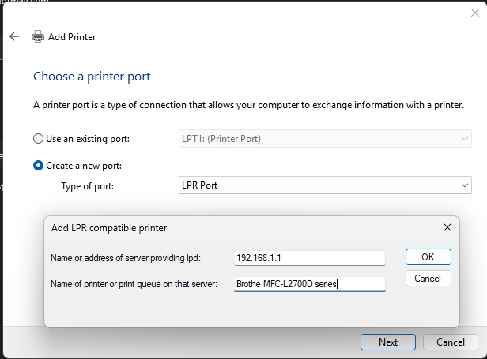The width and height of the screenshot is (487, 359).
Task: Close the Add Printer wizard window
Action: (475, 13)
